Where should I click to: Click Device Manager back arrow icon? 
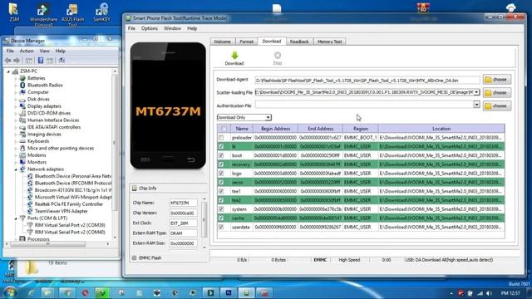pyautogui.click(x=7, y=61)
